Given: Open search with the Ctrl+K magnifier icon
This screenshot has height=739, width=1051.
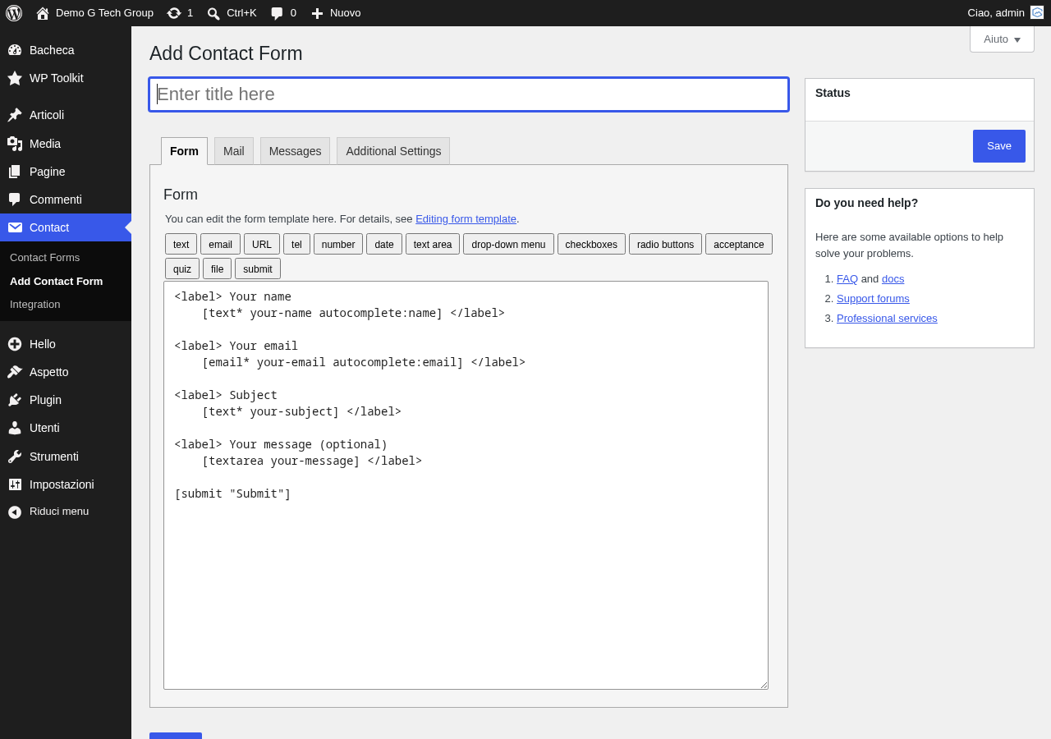Looking at the screenshot, I should pyautogui.click(x=213, y=13).
